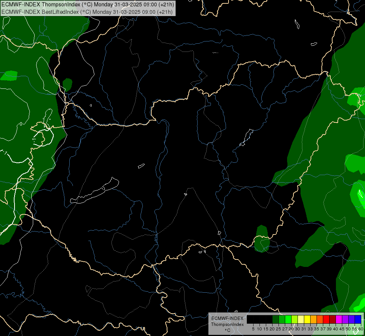Click the dotted contour label '4'
The height and width of the screenshot is (336, 365).
(186, 194)
